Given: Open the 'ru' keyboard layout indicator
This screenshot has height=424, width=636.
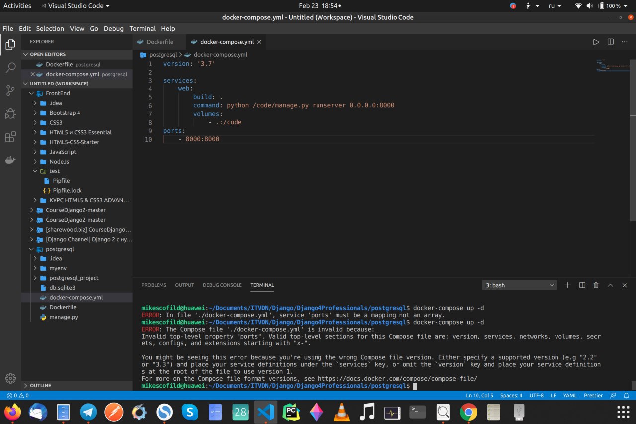Looking at the screenshot, I should pyautogui.click(x=555, y=6).
